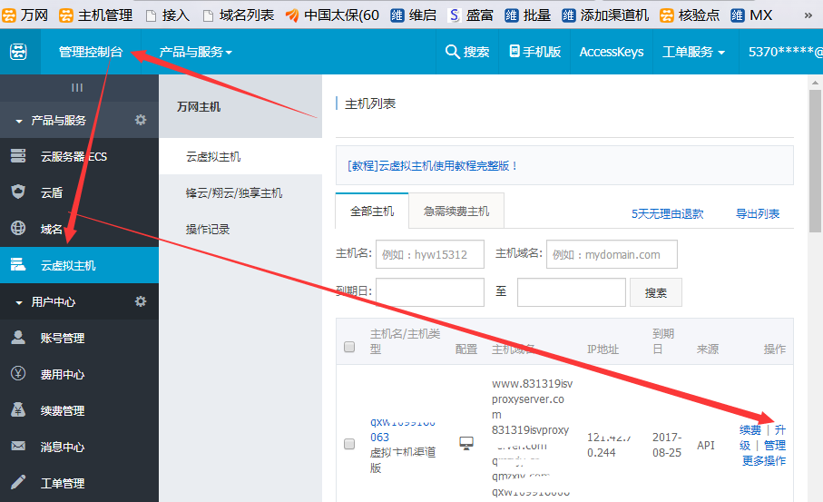The width and height of the screenshot is (823, 502).
Task: Switch to the 全部主机 tab
Action: pos(372,212)
